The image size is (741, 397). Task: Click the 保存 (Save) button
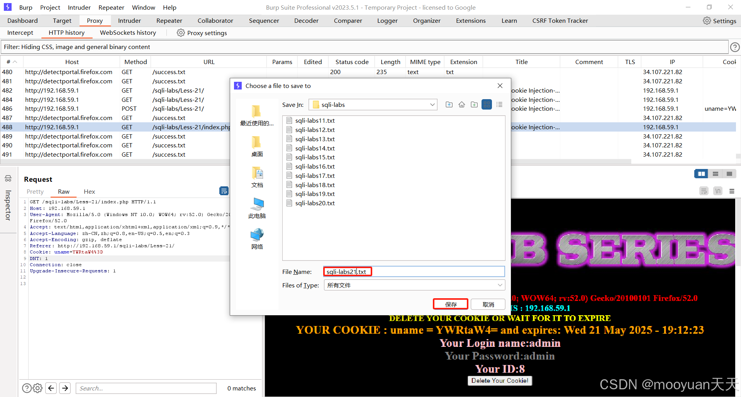coord(451,304)
